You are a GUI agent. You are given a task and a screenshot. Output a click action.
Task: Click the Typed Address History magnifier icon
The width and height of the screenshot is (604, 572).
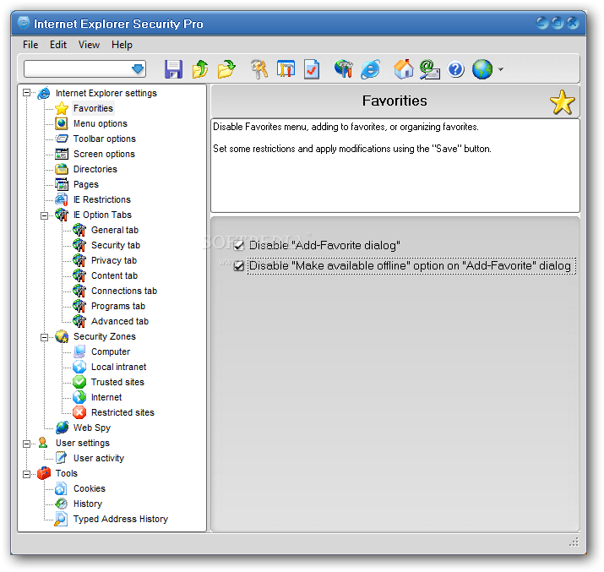61,519
